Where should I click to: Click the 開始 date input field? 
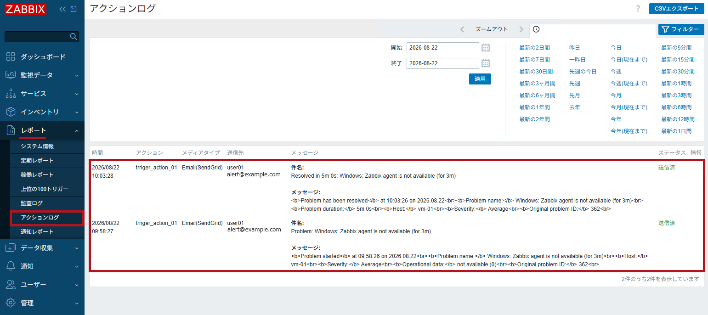tap(443, 47)
